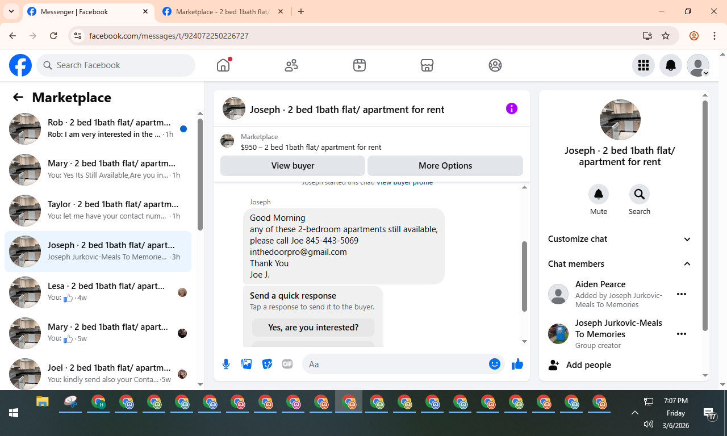Open the notifications bell in header
Viewport: 727px width, 436px height.
click(x=671, y=65)
